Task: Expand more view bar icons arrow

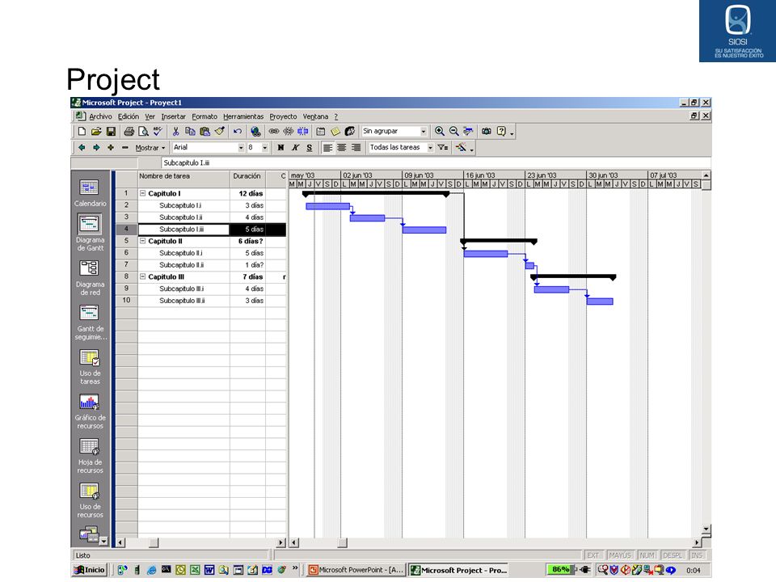Action: coord(104,542)
